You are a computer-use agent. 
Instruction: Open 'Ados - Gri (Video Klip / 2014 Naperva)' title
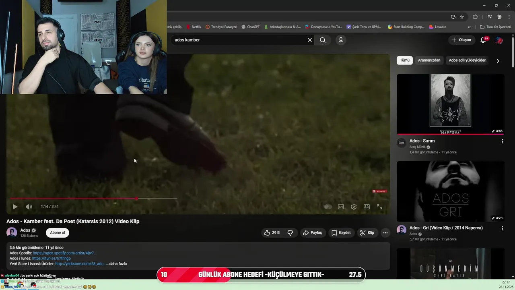pyautogui.click(x=446, y=228)
